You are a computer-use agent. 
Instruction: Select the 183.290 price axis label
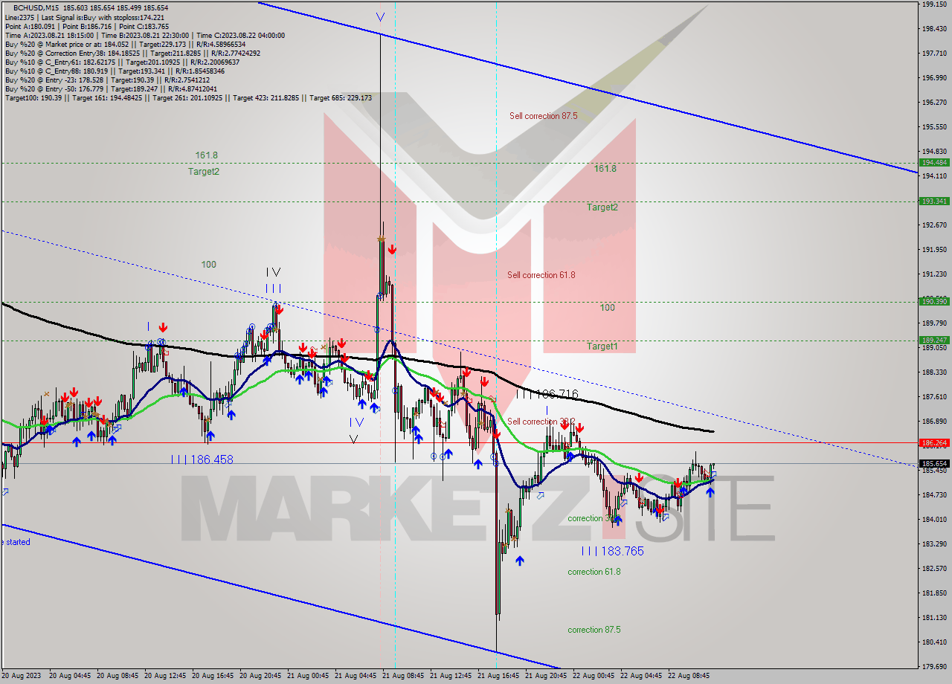[934, 543]
